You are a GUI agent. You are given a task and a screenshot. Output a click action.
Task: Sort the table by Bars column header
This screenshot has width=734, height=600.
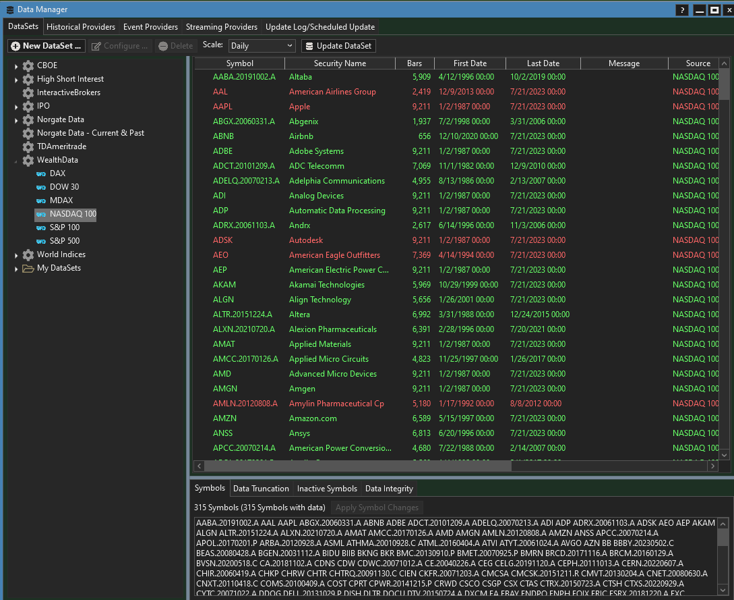coord(414,63)
